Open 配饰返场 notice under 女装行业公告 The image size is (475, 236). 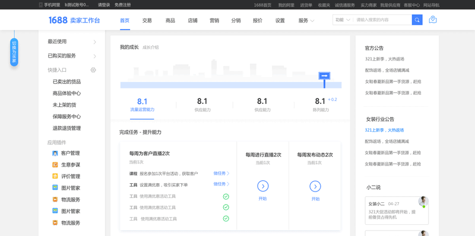(x=387, y=141)
